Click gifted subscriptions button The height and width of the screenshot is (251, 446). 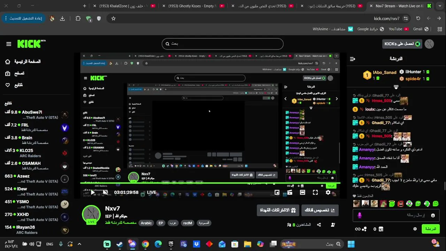[x=278, y=210]
